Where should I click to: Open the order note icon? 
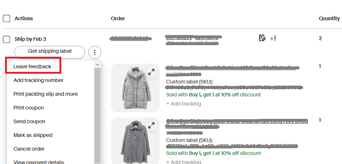click(x=262, y=38)
